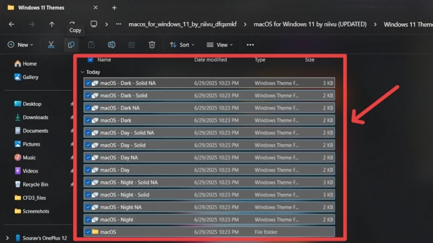The width and height of the screenshot is (433, 243).
Task: Expand chevron after This PC icon
Action: pyautogui.click(x=107, y=24)
